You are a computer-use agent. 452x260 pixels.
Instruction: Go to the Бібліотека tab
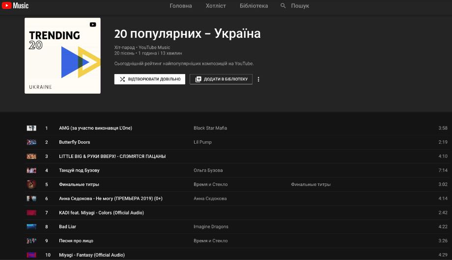click(x=254, y=6)
